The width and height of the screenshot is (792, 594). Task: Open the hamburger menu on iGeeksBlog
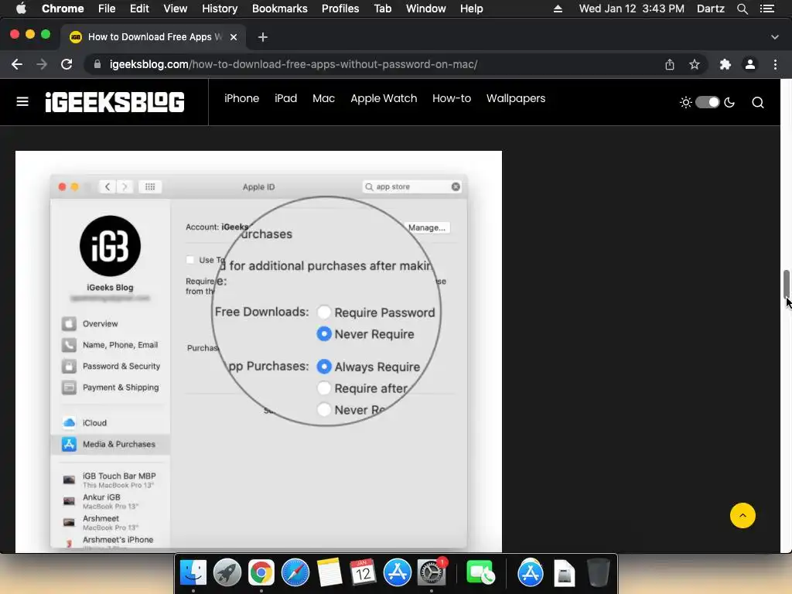click(x=22, y=102)
